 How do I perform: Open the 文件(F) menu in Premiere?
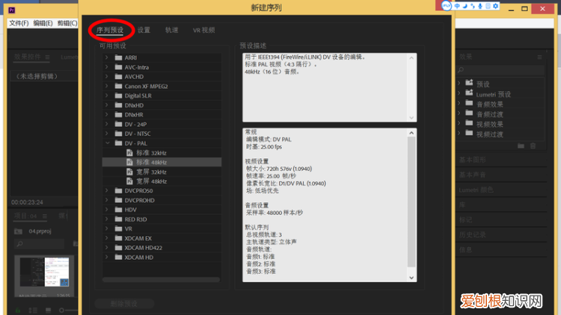19,23
